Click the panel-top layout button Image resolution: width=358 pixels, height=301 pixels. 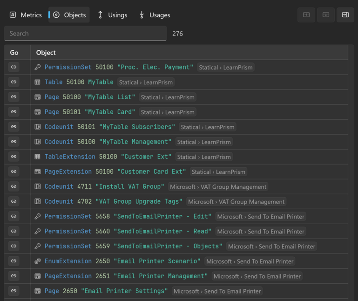[306, 15]
